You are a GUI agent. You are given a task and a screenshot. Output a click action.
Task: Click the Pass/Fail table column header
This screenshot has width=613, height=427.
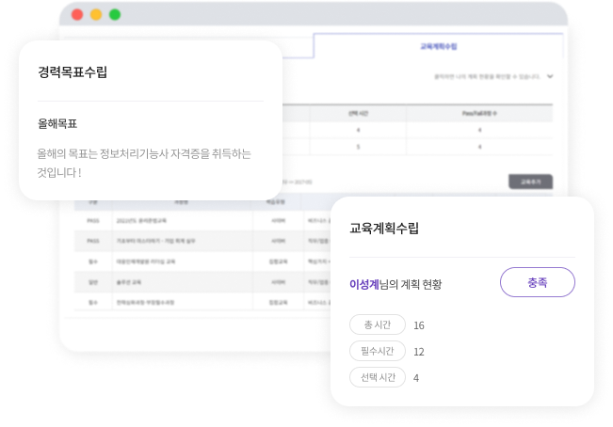pyautogui.click(x=480, y=113)
